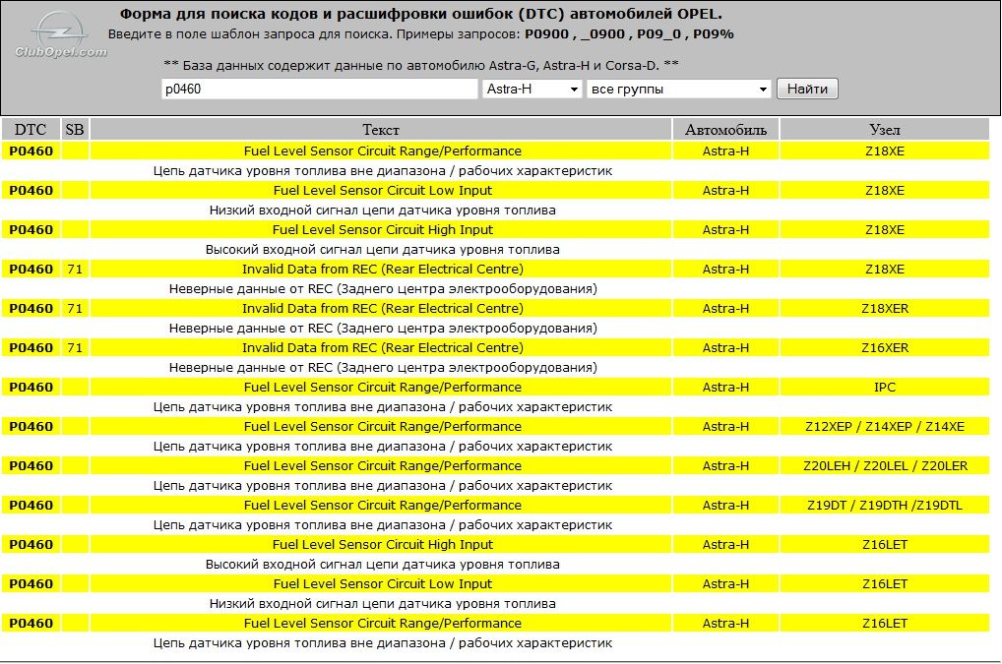Select the Z16XER node cell
Screen dimensions: 1002x664
tap(885, 348)
